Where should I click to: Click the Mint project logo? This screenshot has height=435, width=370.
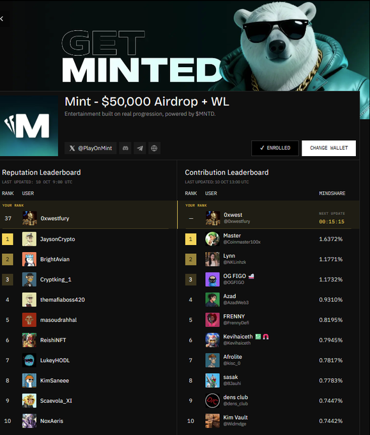pos(29,126)
